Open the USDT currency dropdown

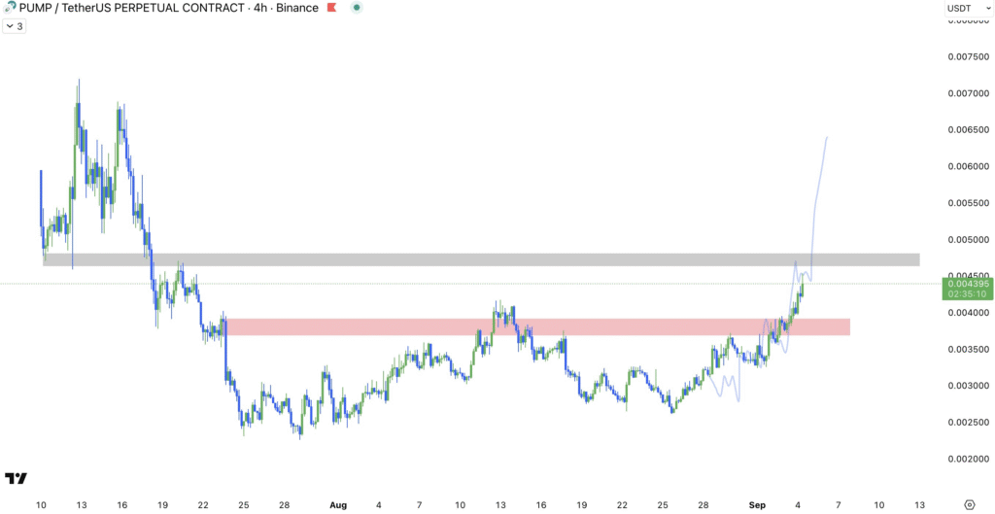point(969,8)
